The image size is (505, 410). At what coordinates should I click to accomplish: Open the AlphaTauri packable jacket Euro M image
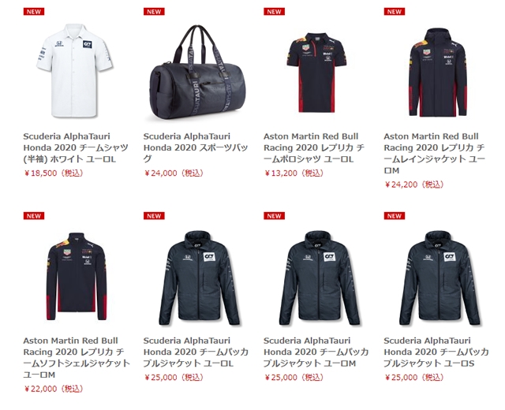point(319,278)
